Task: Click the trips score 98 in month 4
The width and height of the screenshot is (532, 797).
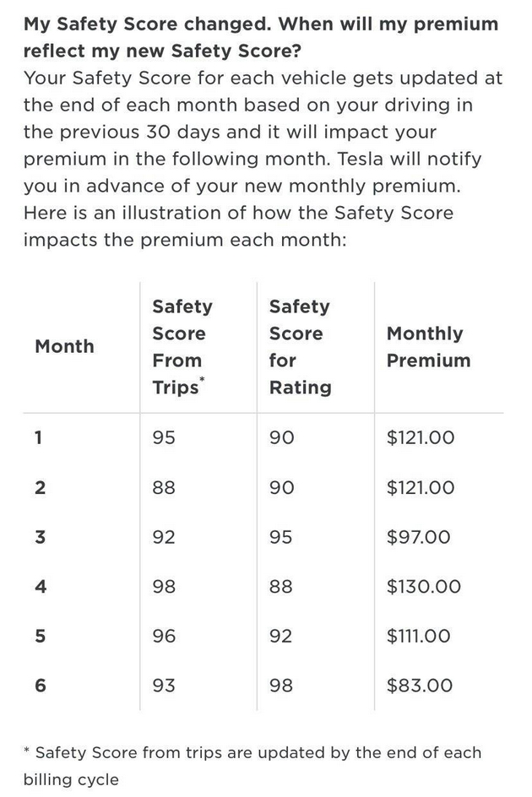Action: (x=164, y=587)
